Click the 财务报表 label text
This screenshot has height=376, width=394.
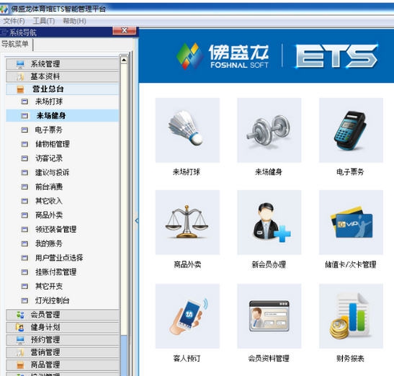tap(350, 358)
